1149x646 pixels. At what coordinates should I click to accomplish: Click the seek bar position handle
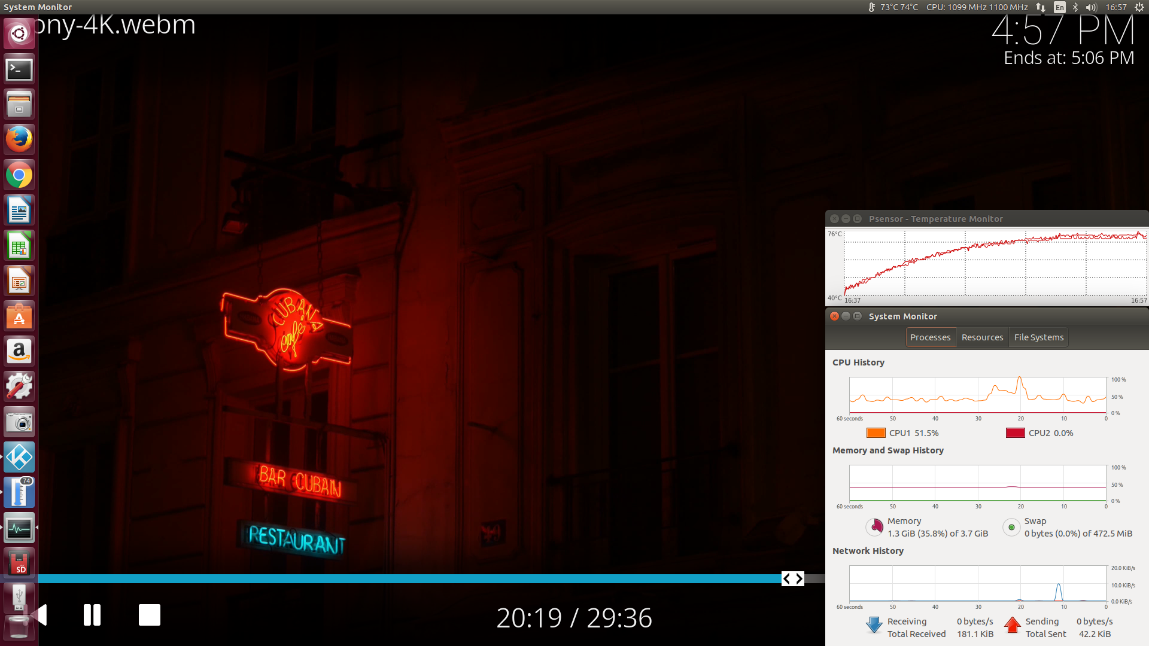click(793, 578)
